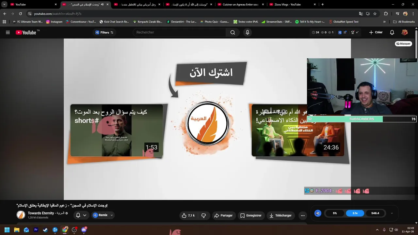This screenshot has height=235, width=418.
Task: Open the Instagram bookmark
Action: 54,22
